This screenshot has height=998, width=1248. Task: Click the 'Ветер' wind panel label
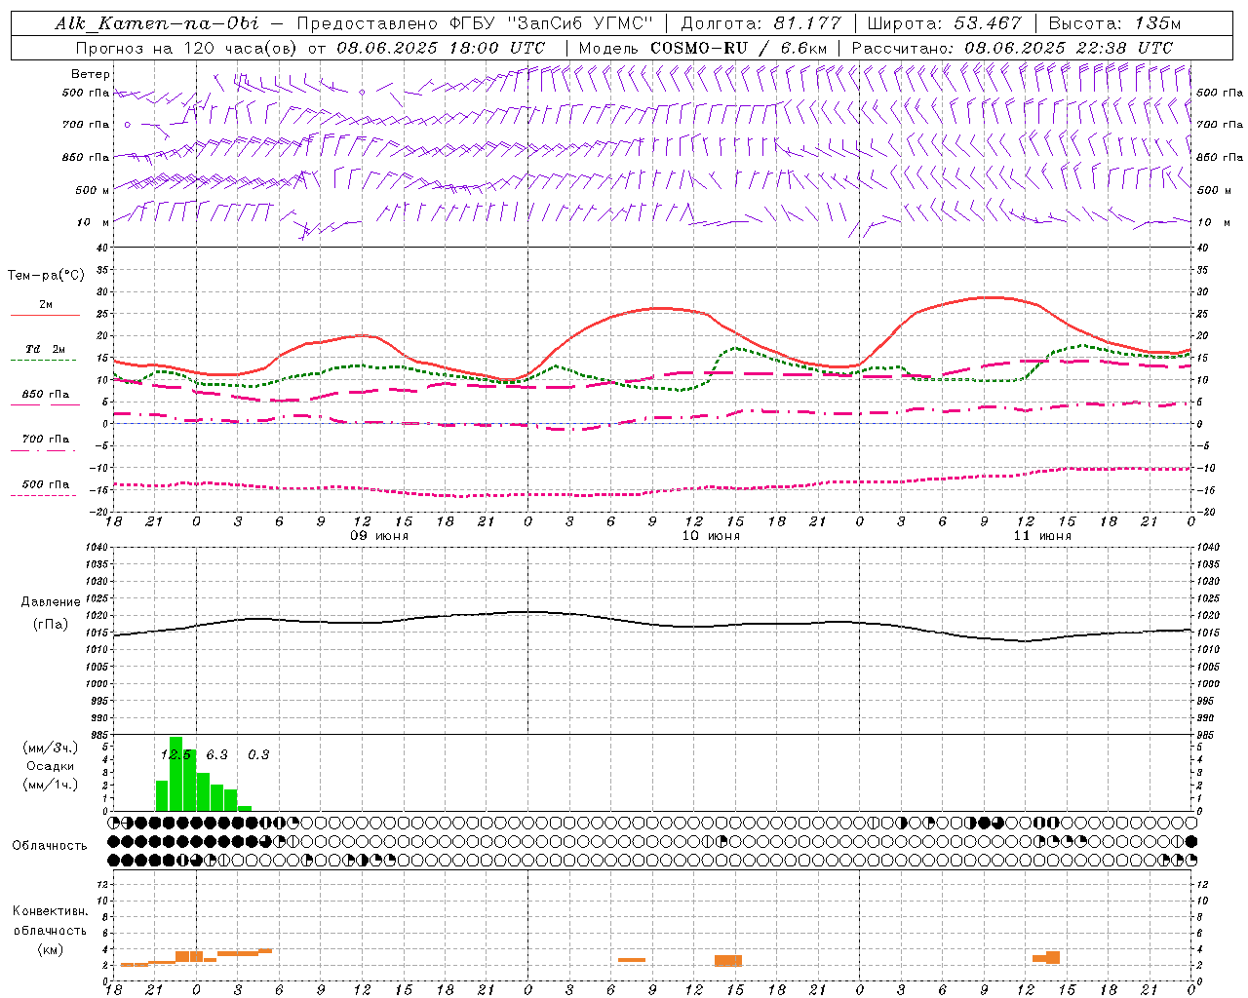click(91, 74)
